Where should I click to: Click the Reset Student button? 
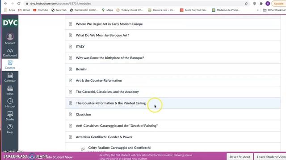pos(240,157)
